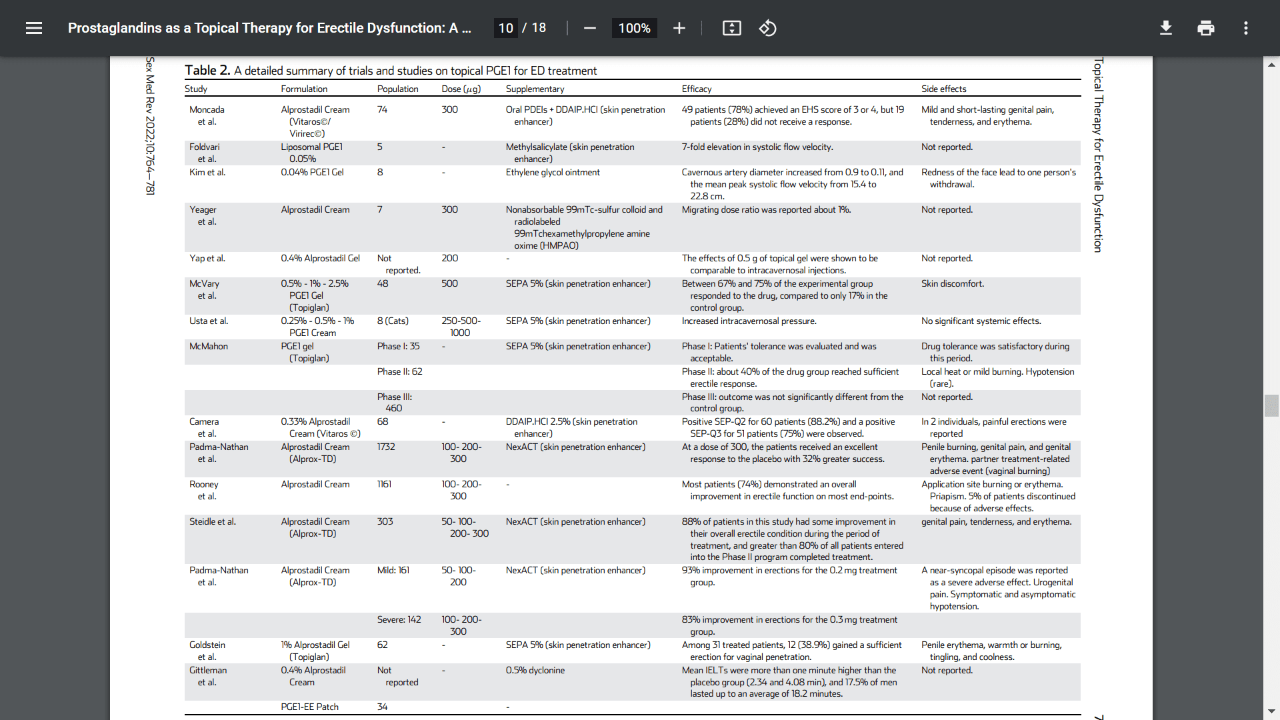Click 'Liposomal PGE1' formulation cell
The image size is (1280, 720).
pyautogui.click(x=311, y=153)
